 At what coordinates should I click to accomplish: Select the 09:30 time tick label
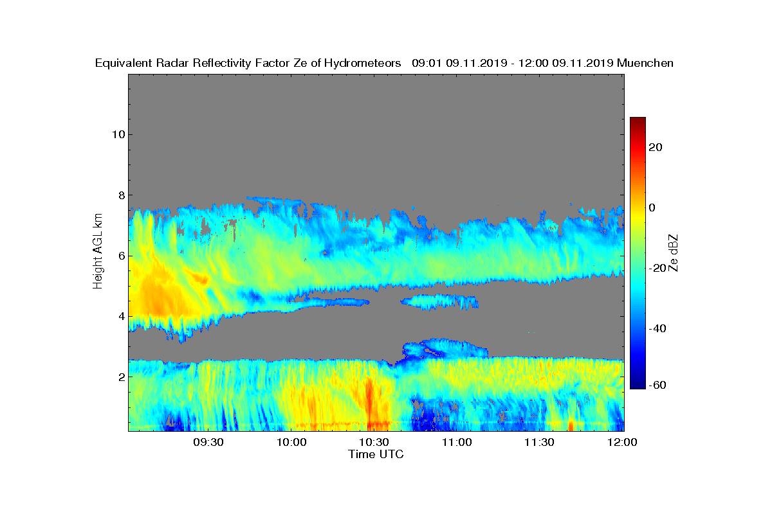(208, 442)
